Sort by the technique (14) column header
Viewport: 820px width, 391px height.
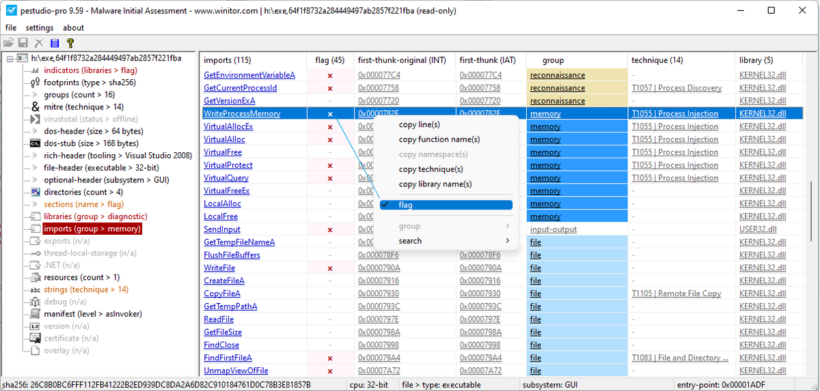point(681,60)
